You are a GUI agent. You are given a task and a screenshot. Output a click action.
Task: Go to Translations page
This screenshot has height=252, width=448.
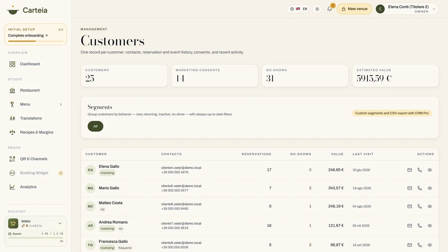pos(36,118)
